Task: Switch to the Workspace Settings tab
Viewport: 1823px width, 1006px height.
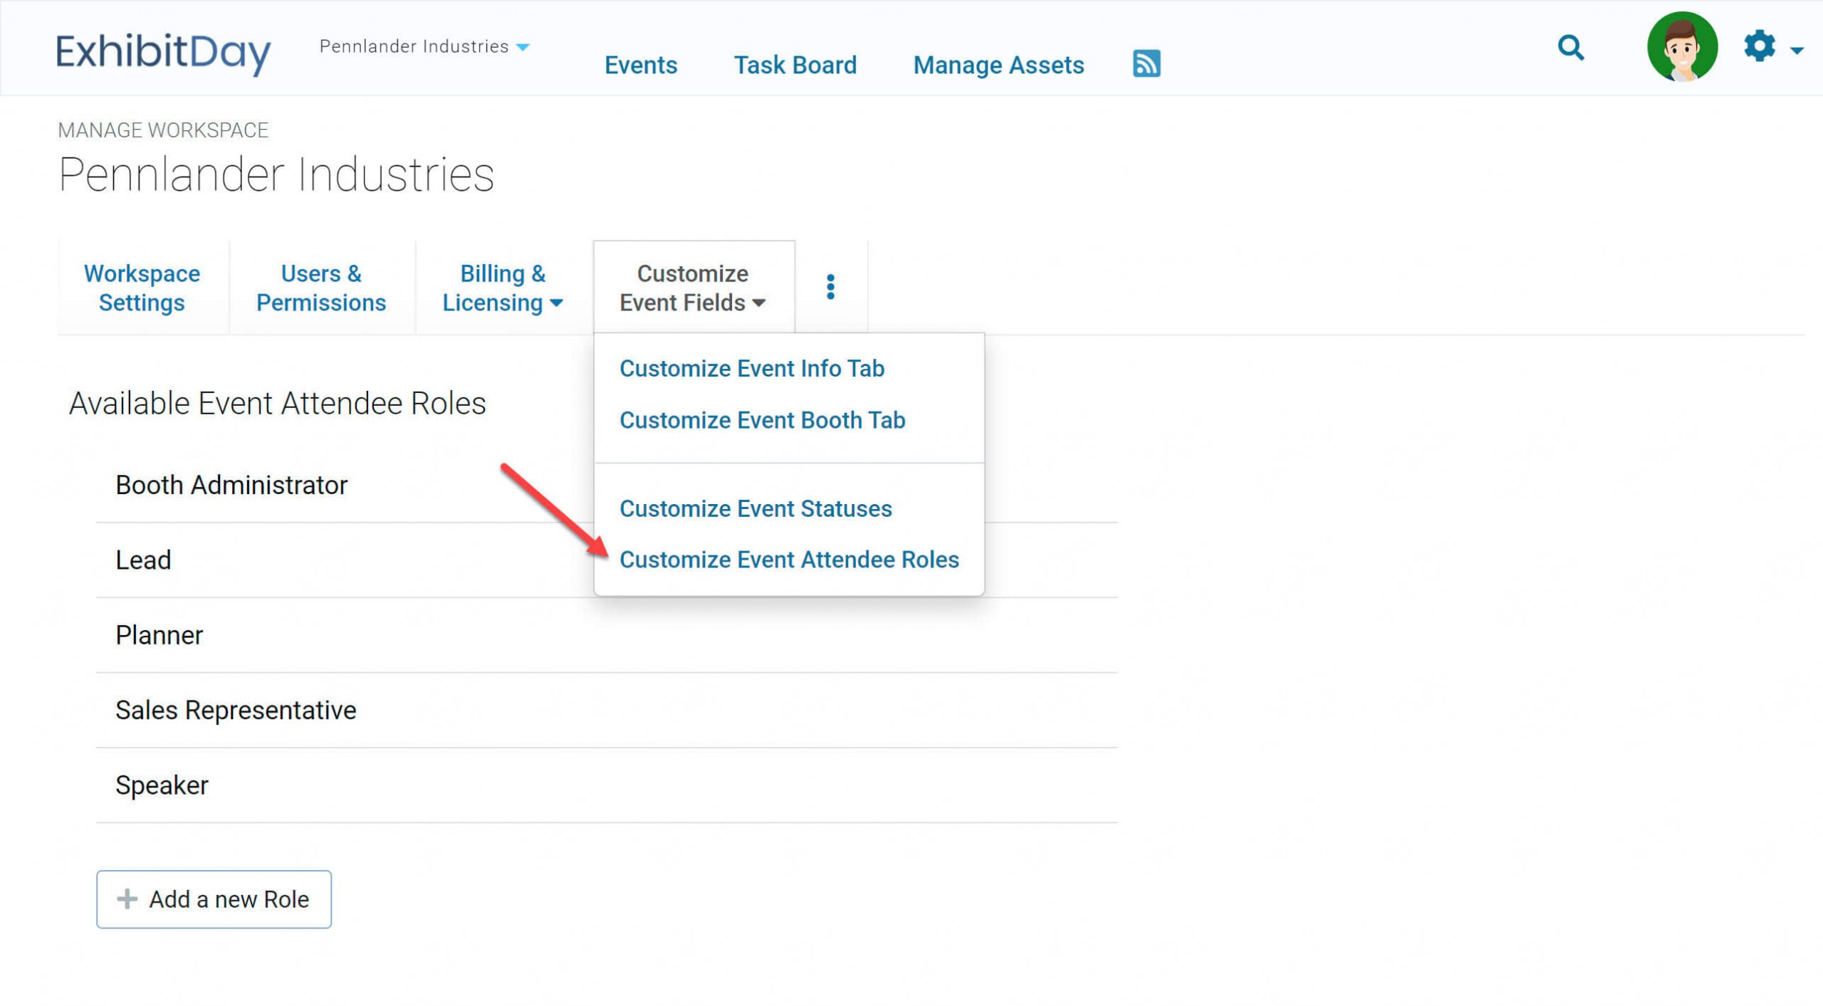Action: click(142, 288)
